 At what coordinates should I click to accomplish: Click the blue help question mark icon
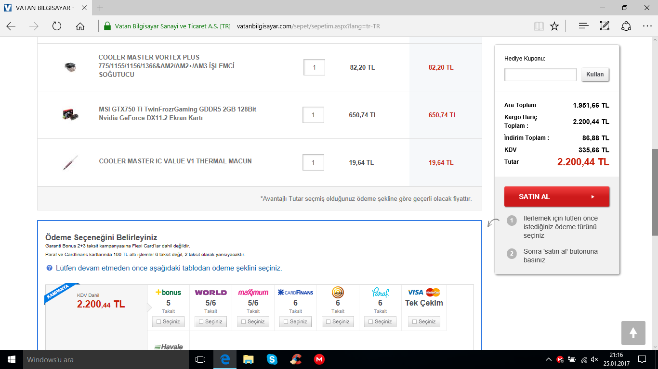pyautogui.click(x=49, y=268)
